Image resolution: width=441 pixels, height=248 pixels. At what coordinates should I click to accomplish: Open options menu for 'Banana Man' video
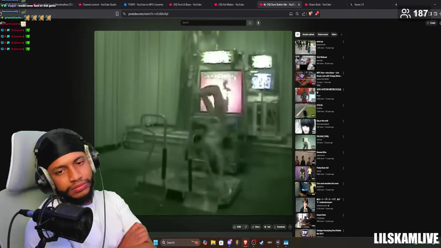pyautogui.click(x=343, y=153)
